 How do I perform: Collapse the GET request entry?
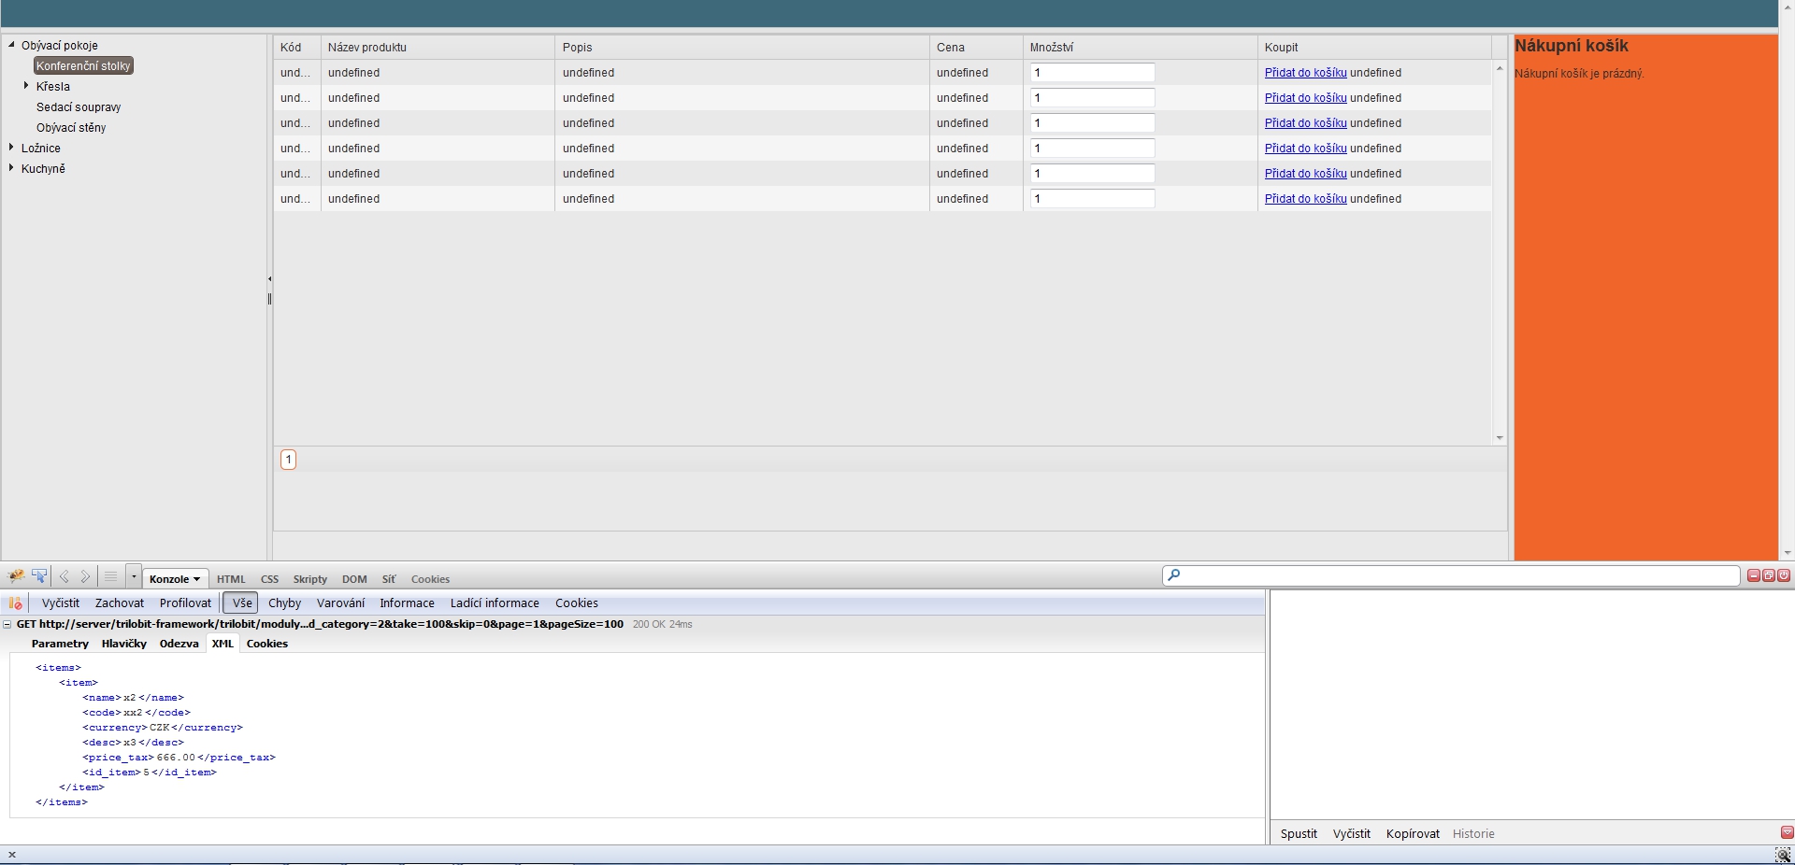click(x=7, y=624)
